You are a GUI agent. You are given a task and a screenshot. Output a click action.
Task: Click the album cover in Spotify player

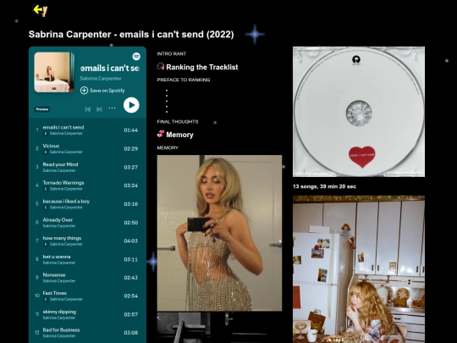[54, 72]
